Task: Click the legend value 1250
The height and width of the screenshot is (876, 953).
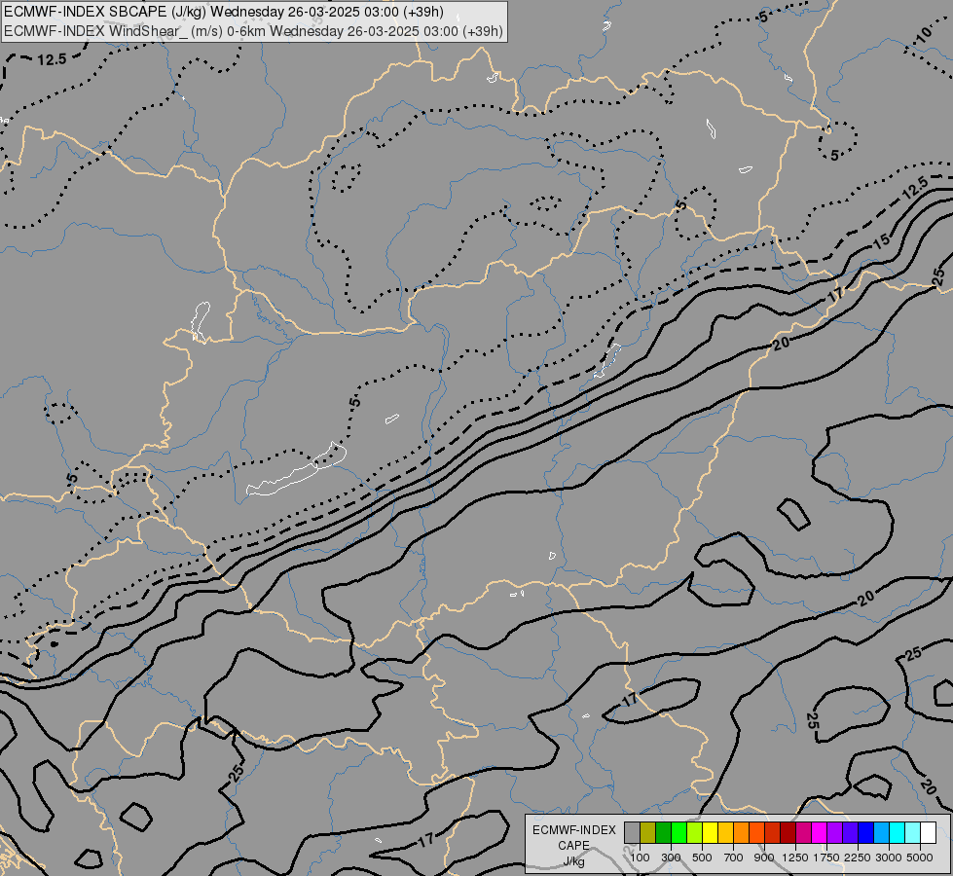Action: pos(795,858)
